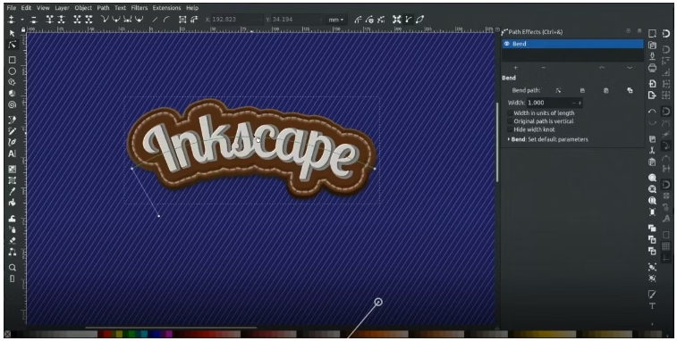677x341 pixels.
Task: Toggle show path outline button
Action: (x=419, y=20)
